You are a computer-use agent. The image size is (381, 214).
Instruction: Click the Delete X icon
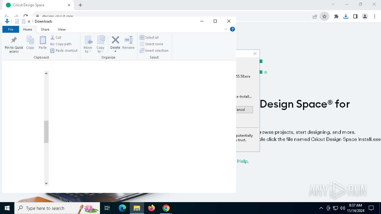click(x=115, y=40)
